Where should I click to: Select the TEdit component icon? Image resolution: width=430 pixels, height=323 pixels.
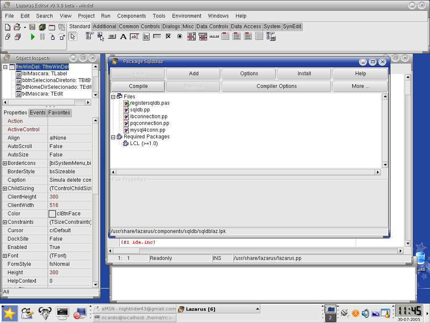point(134,37)
